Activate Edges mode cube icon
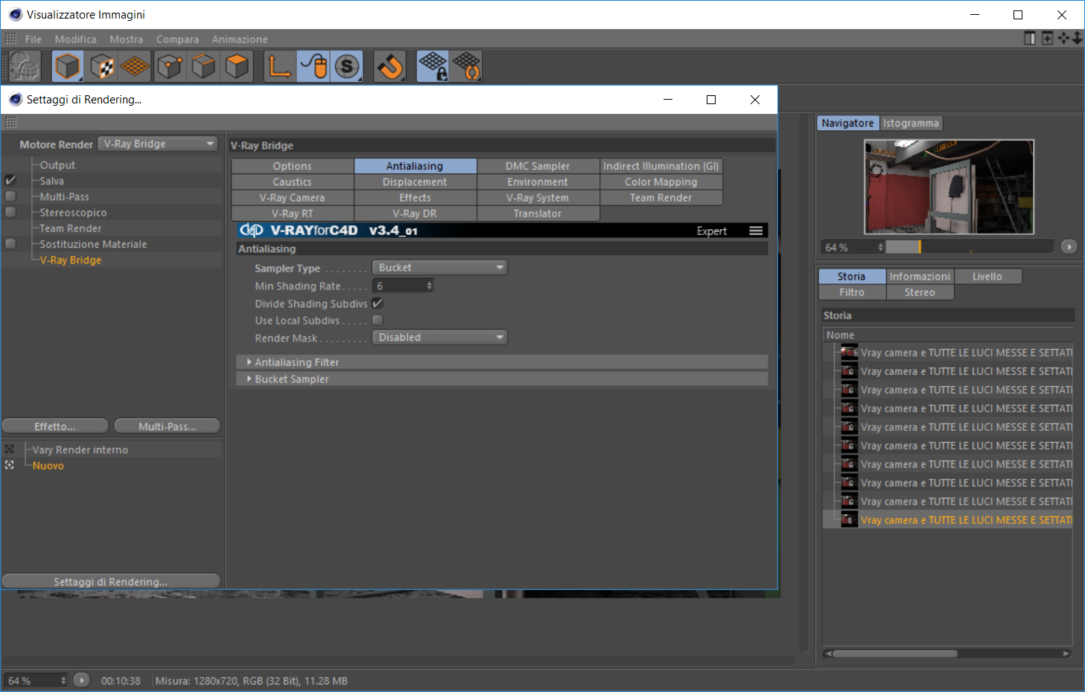The width and height of the screenshot is (1085, 692). pyautogui.click(x=203, y=66)
